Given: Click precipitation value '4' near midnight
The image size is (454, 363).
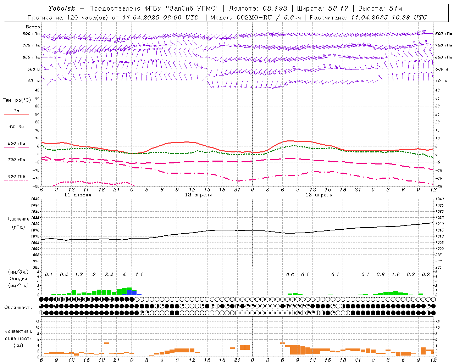Looking at the screenshot, I should (x=124, y=275).
